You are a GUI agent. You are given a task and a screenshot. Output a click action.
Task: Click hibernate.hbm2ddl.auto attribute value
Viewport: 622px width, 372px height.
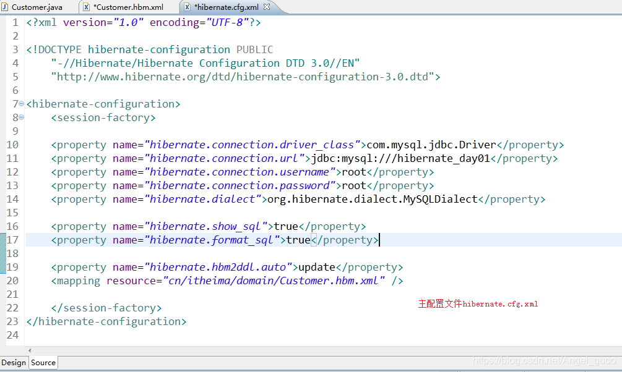click(x=218, y=268)
